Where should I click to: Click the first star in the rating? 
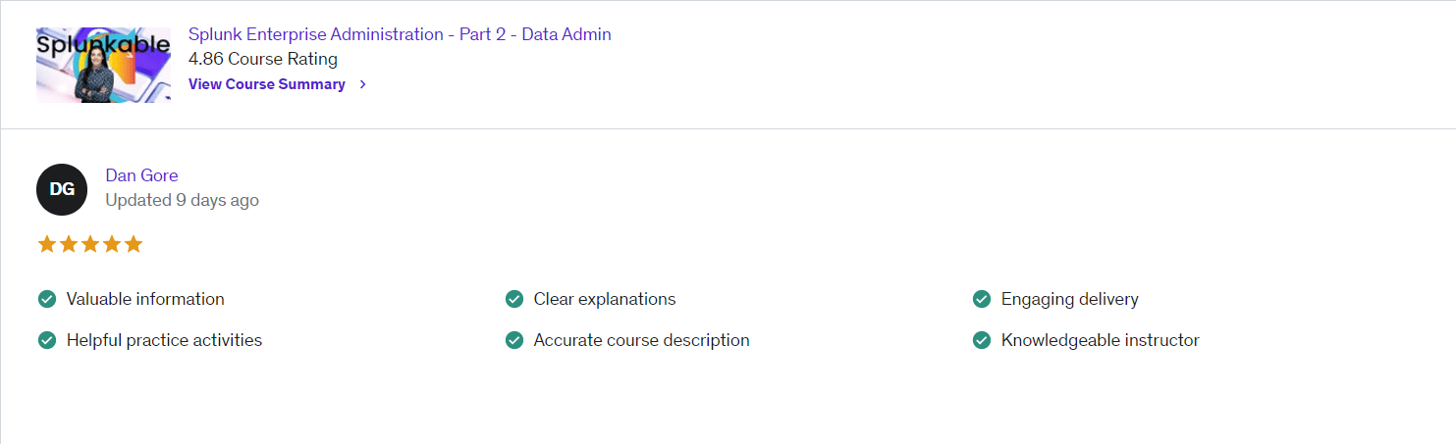coord(47,244)
